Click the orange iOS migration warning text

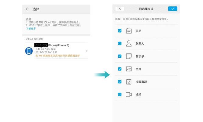[x=58, y=56]
